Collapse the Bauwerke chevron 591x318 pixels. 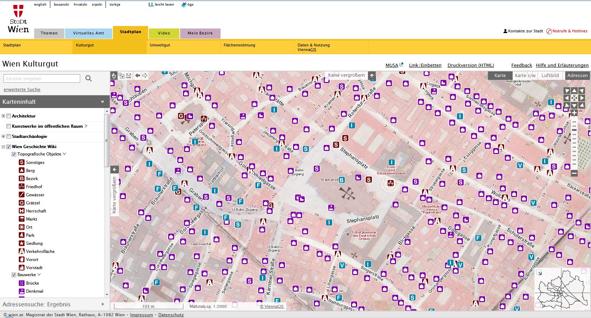point(39,275)
